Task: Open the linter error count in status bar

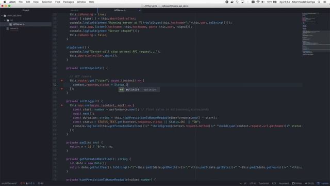Action: tap(23, 183)
